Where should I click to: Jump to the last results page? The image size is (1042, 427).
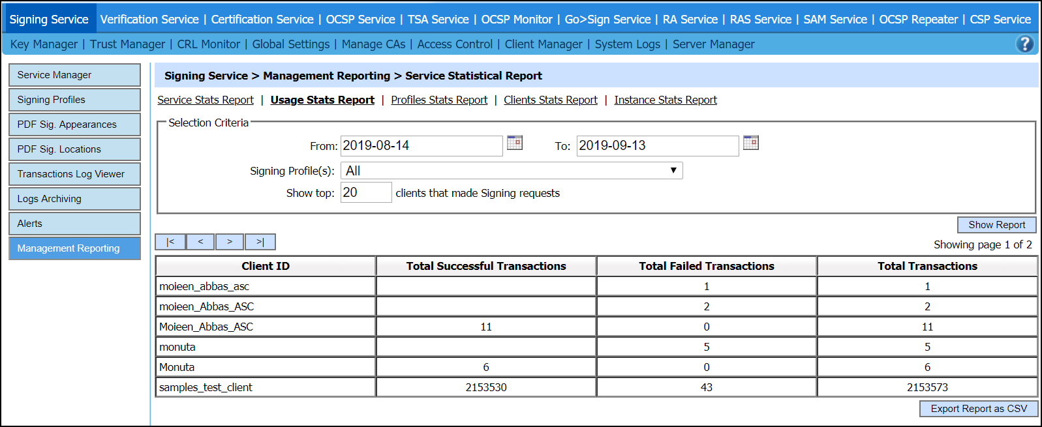[x=260, y=242]
